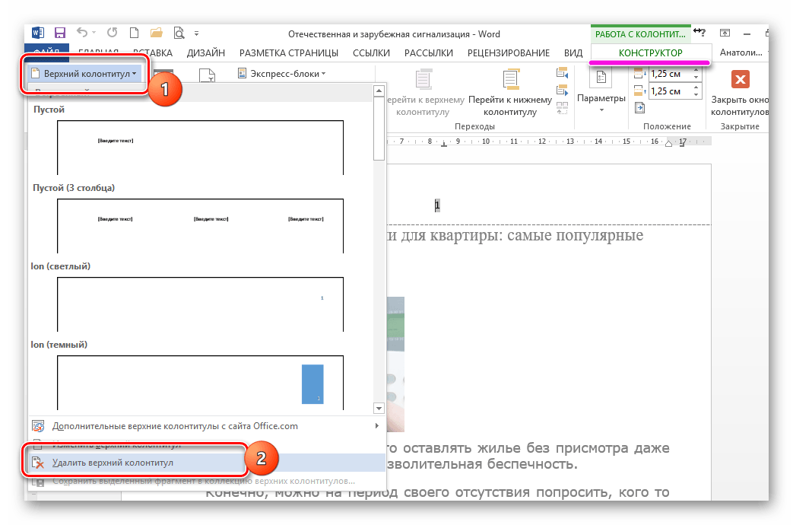The image size is (793, 525).
Task: Open the Верхний колонтитул dropdown
Action: 84,74
